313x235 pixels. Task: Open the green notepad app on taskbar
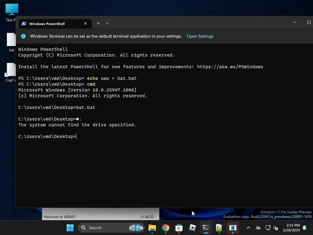pyautogui.click(x=219, y=228)
